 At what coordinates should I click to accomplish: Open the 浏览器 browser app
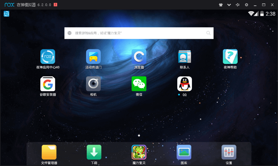coord(139,57)
